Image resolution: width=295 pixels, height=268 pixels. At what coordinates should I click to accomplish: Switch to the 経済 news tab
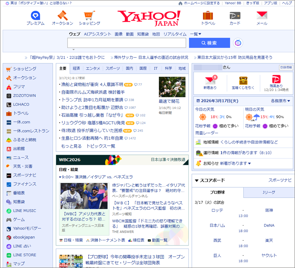coord(76,68)
